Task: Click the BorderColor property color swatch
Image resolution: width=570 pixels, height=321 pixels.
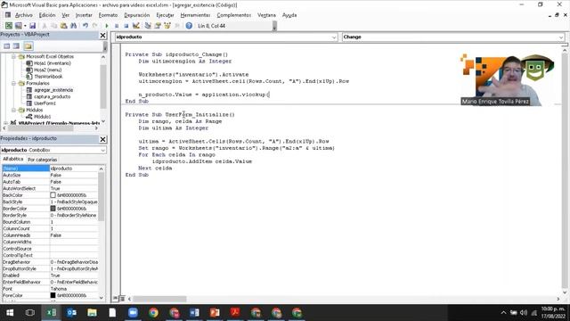Action: 53,209
